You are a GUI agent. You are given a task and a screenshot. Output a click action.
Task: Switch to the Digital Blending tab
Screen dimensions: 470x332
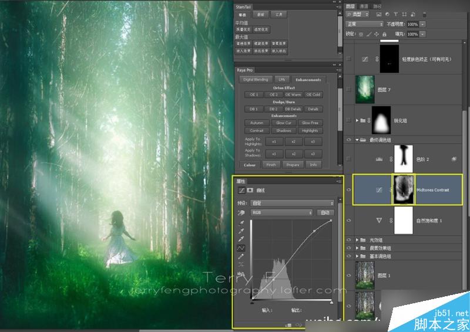(256, 80)
